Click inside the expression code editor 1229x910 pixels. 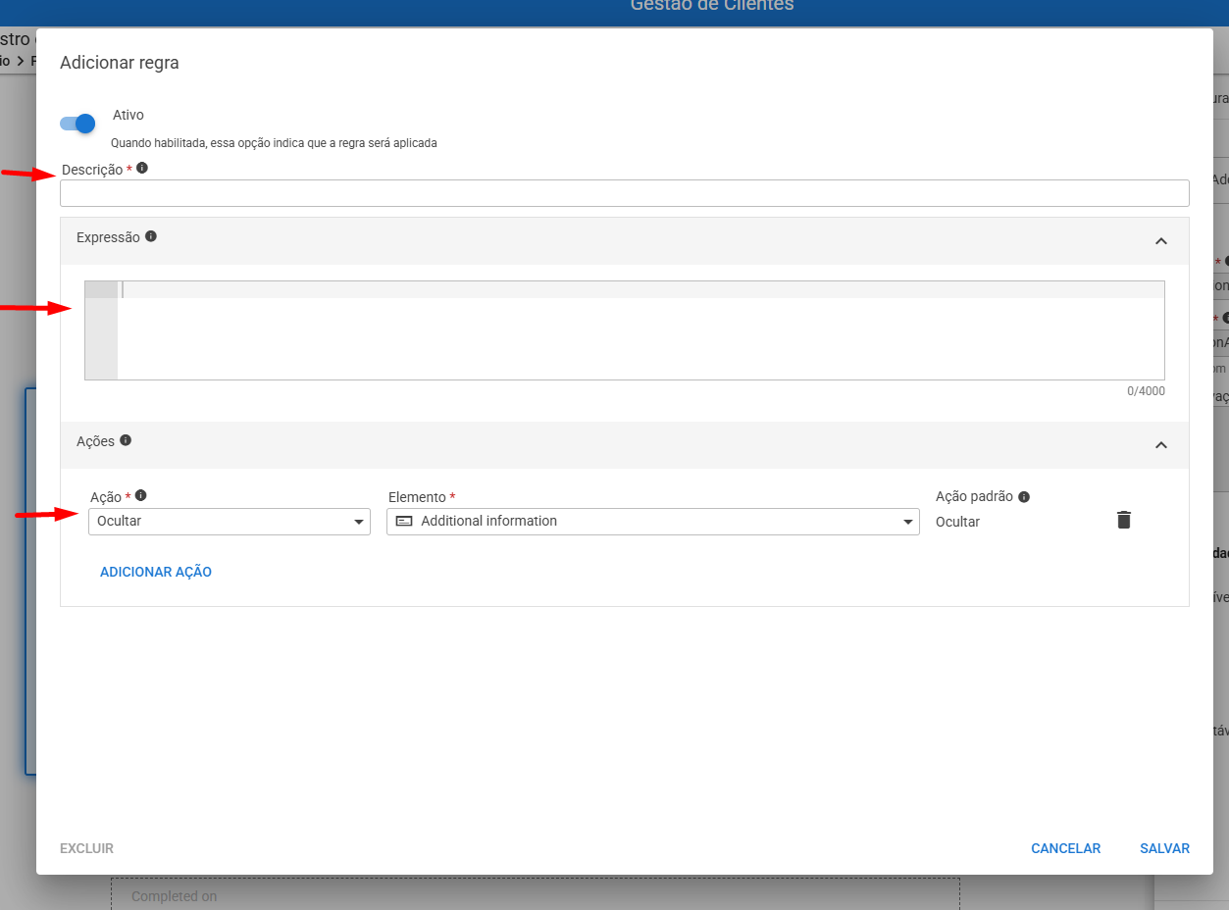(x=625, y=330)
